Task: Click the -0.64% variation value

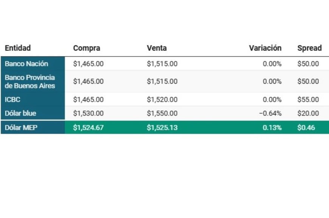Action: click(270, 114)
